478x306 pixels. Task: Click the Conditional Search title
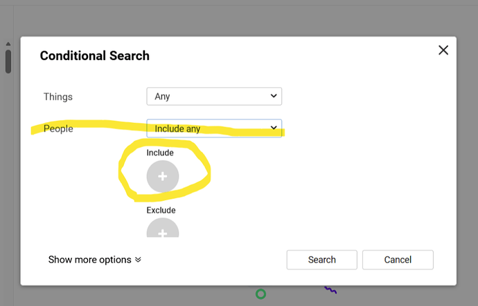(x=95, y=56)
